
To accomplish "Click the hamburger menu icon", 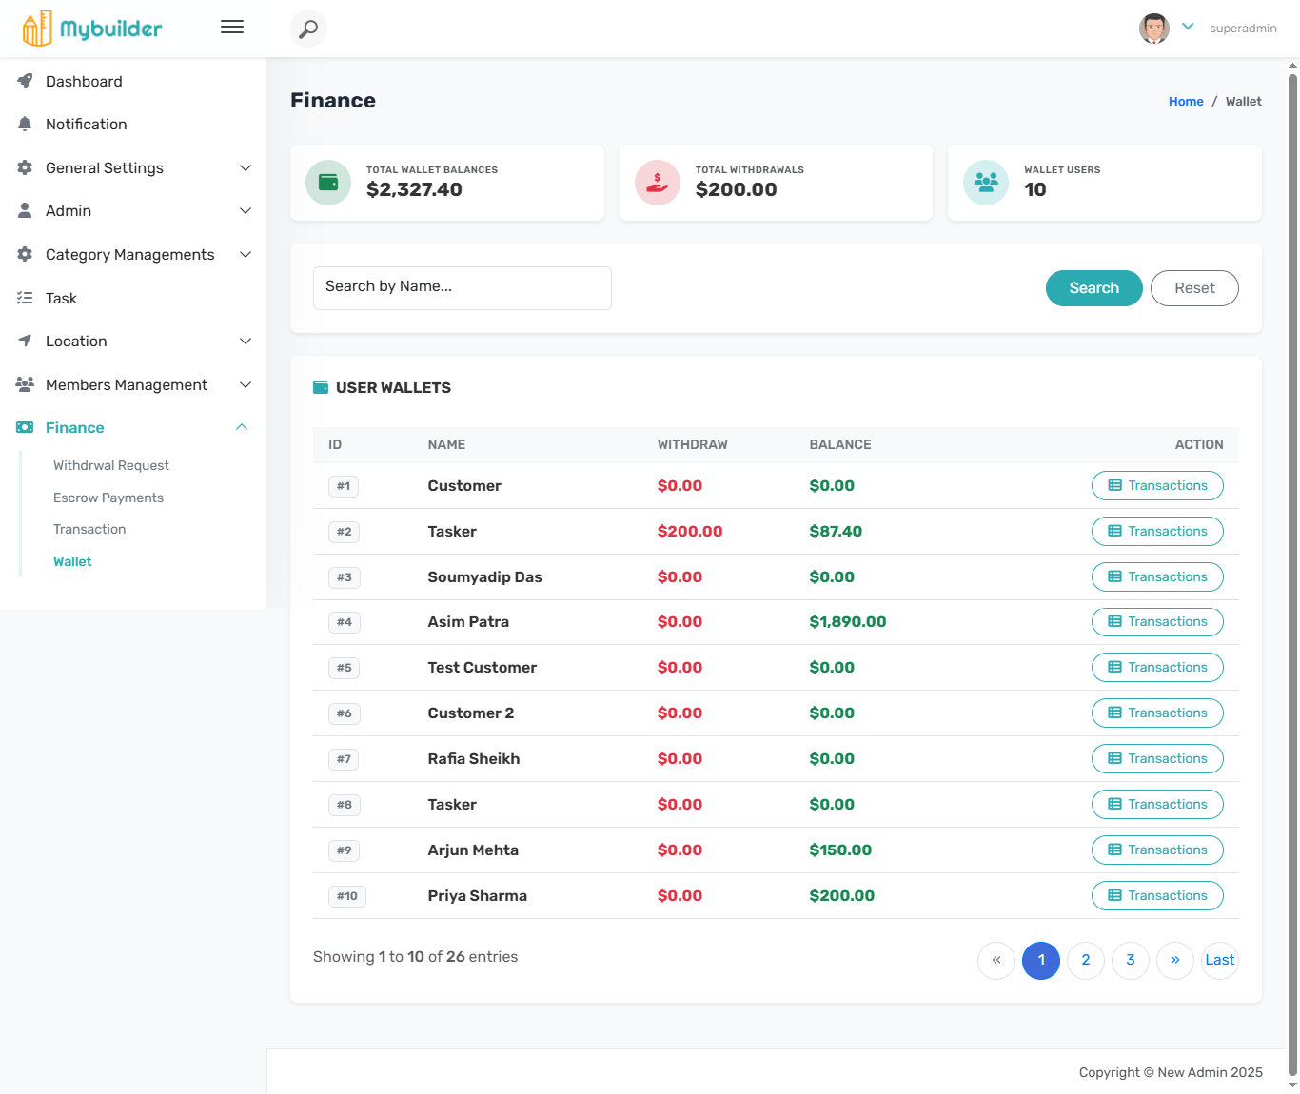I will pyautogui.click(x=232, y=28).
